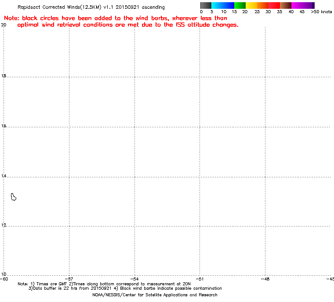Image resolution: width=334 pixels, height=302 pixels.
Task: Click the red 'optimal wind retrieval conditions' line
Action: click(128, 25)
